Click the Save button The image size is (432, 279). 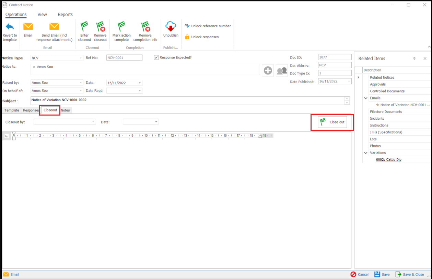[382, 274]
